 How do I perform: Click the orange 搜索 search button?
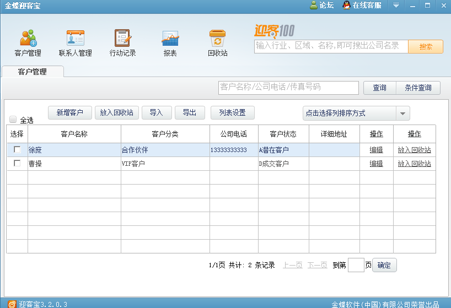[x=426, y=46]
